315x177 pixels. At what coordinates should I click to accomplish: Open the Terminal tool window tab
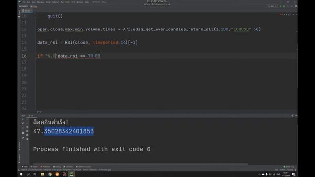click(x=68, y=167)
